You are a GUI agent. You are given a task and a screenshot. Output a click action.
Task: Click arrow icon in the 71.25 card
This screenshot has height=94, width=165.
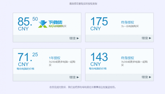tap(78, 77)
